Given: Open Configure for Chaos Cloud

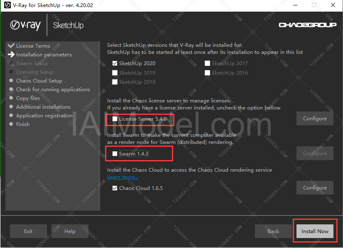Looking at the screenshot, I should (x=315, y=187).
